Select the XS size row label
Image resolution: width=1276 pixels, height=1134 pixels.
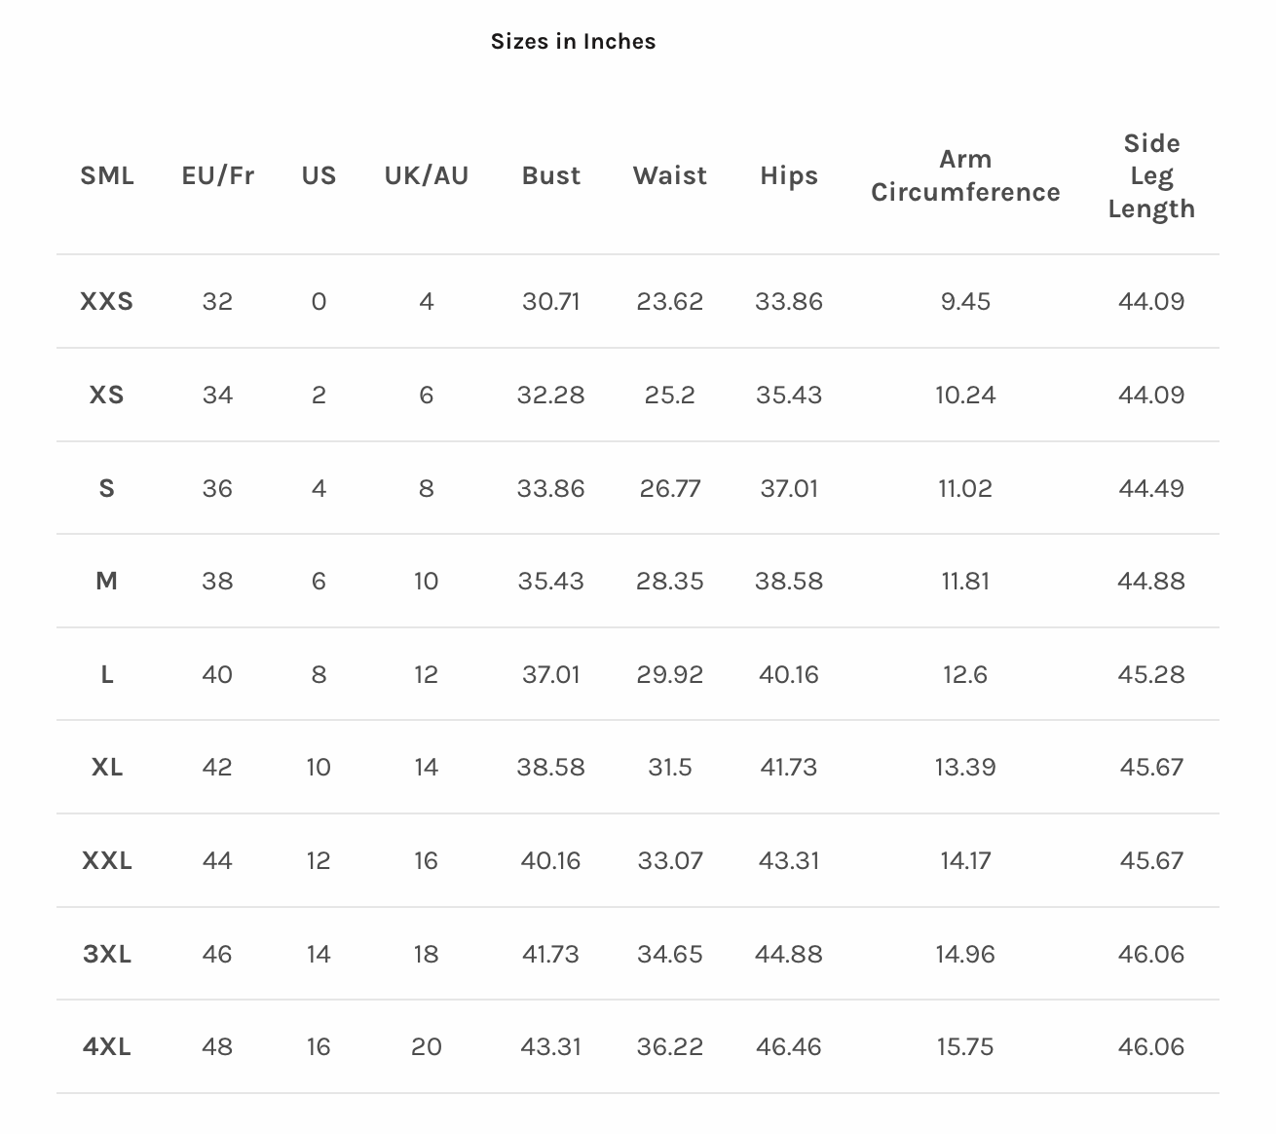(107, 395)
